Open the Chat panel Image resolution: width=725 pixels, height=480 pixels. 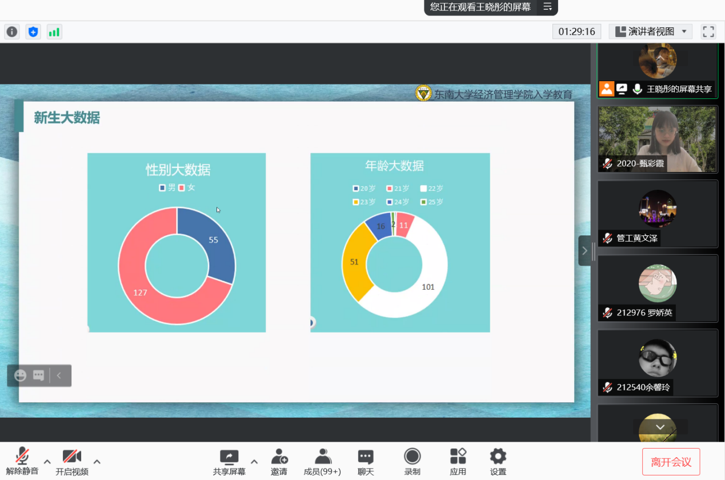click(366, 461)
